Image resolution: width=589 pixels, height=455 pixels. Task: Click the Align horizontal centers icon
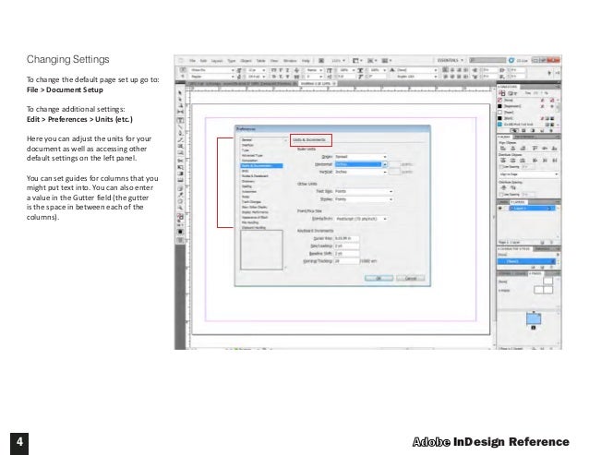pos(512,149)
